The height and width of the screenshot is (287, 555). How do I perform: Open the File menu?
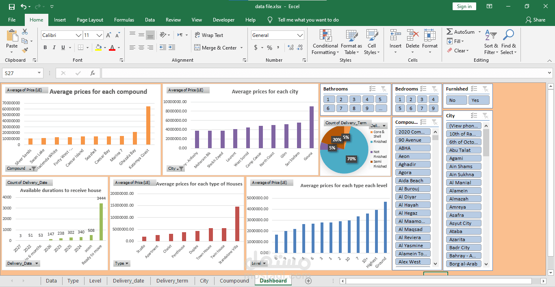tap(12, 20)
